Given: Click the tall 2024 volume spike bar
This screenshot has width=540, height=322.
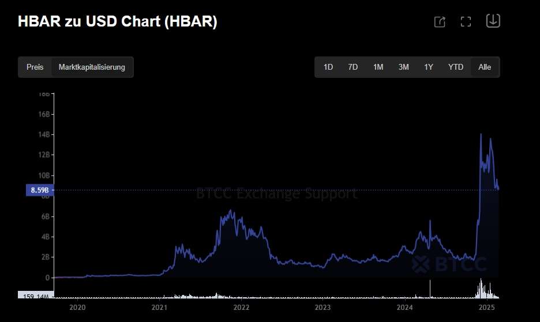Looking at the screenshot, I should pos(430,289).
